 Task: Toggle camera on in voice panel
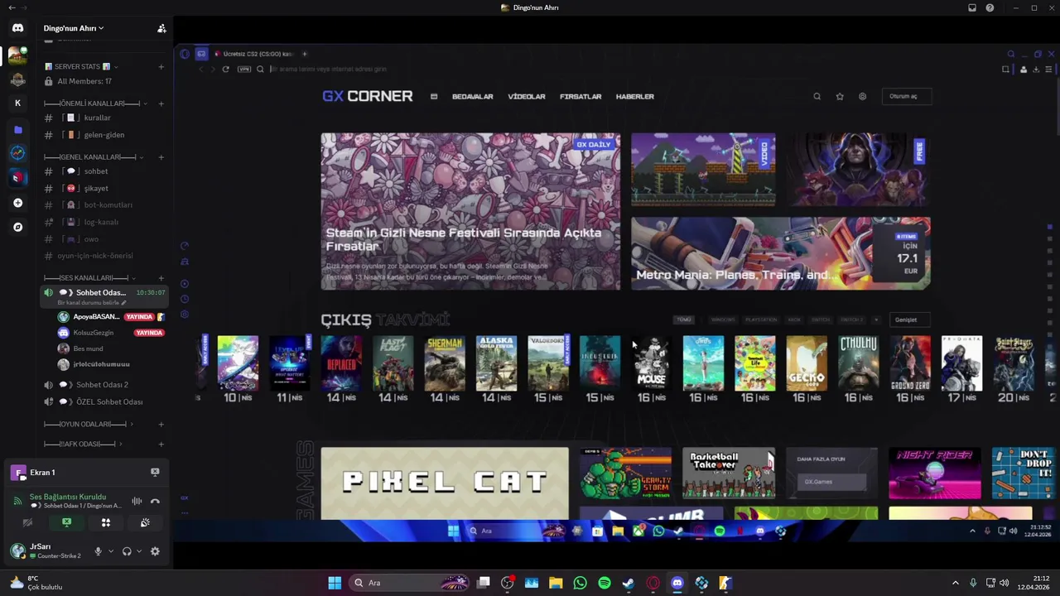tap(27, 522)
